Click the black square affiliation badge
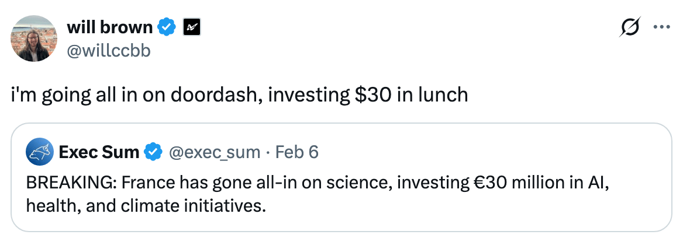This screenshot has width=683, height=245. (x=192, y=27)
